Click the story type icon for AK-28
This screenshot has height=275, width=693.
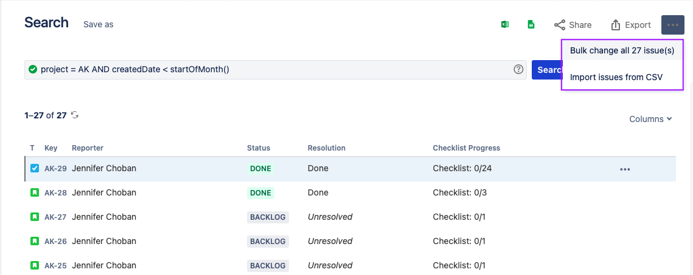[x=35, y=192]
